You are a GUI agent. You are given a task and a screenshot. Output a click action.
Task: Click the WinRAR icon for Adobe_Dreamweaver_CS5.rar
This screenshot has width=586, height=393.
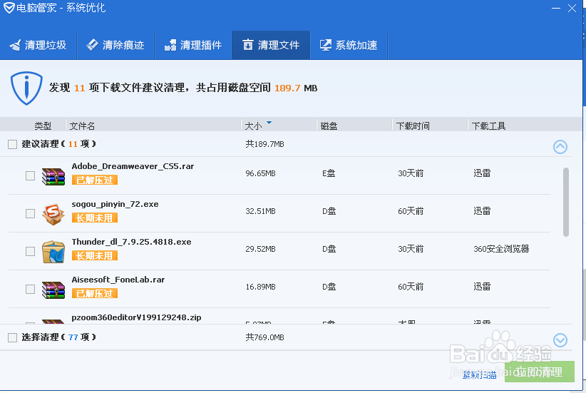pos(53,176)
